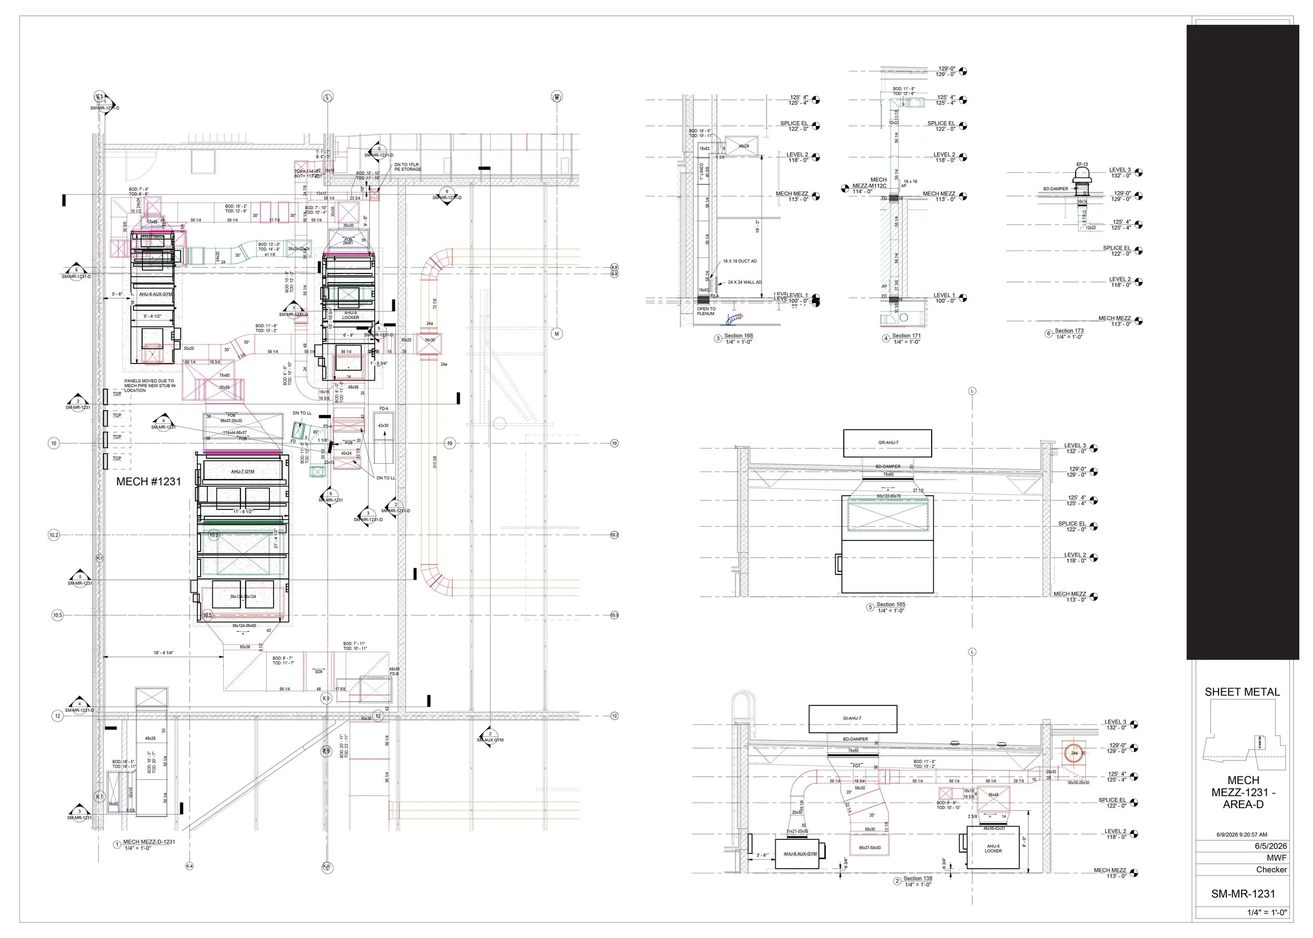Select the MECH MEZZ-1231 - AREA-D sheet title
The width and height of the screenshot is (1313, 938).
(1243, 793)
